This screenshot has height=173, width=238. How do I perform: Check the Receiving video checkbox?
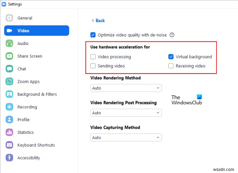(171, 66)
